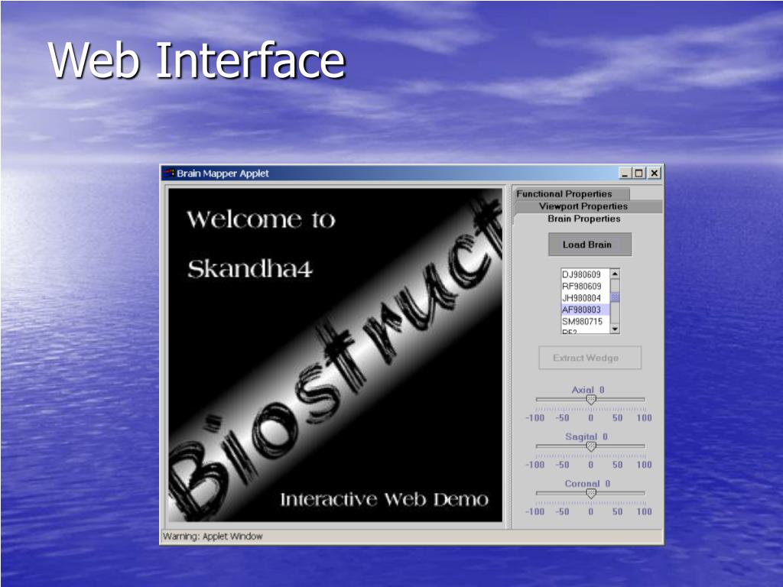Choose JH980804 from the brain list
The height and width of the screenshot is (587, 783).
click(585, 298)
